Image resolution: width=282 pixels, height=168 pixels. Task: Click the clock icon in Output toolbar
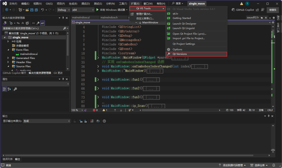(104, 121)
